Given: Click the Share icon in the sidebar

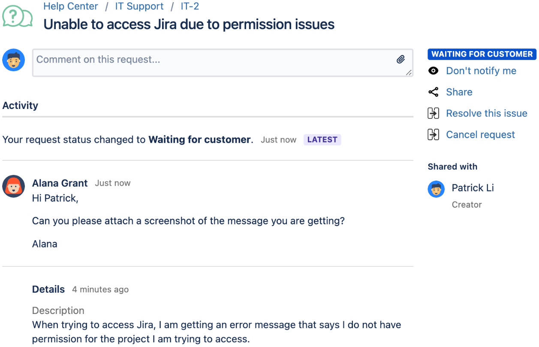Looking at the screenshot, I should pyautogui.click(x=434, y=92).
